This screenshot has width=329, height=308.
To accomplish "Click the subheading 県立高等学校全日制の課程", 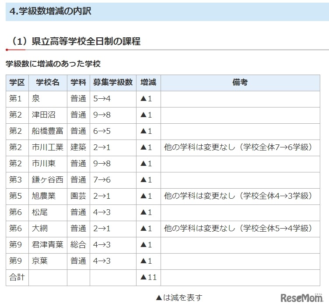I will (86, 41).
